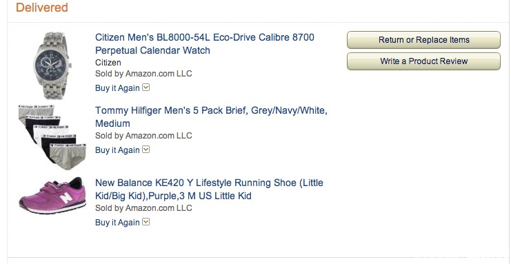Screen dimensions: 511x264
Task: Click Sold by Amazon.com LLC under the watch
Action: (x=143, y=74)
